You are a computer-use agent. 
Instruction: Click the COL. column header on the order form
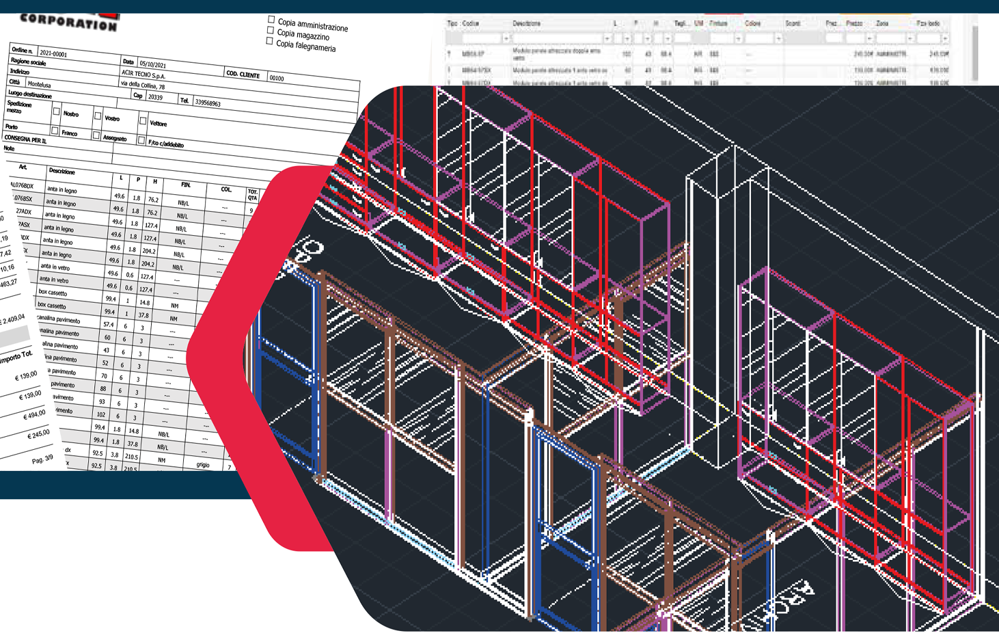tap(226, 189)
